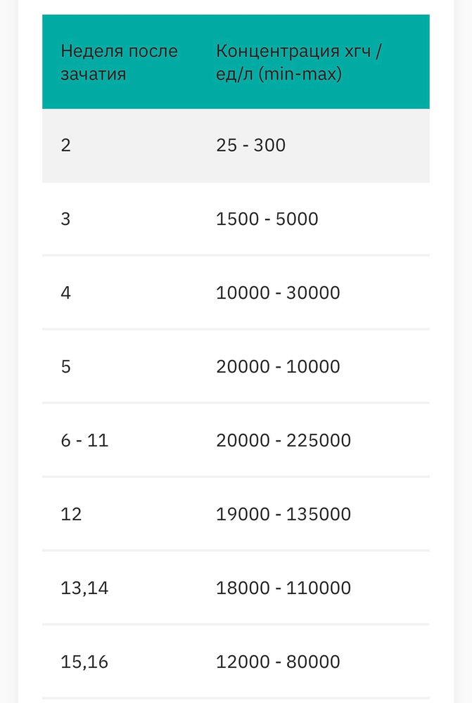Click the '12000 - 80000' concentration value
The width and height of the screenshot is (472, 703).
coord(278,662)
